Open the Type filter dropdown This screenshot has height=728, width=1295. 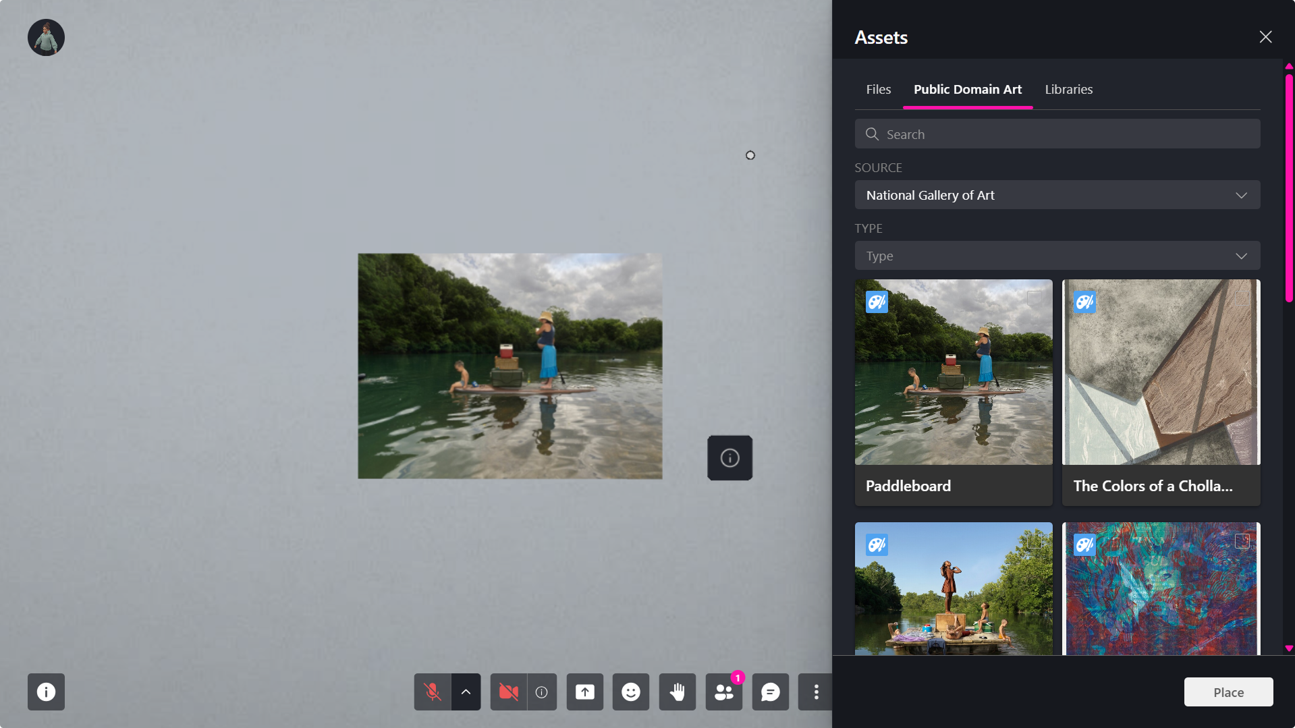point(1056,255)
